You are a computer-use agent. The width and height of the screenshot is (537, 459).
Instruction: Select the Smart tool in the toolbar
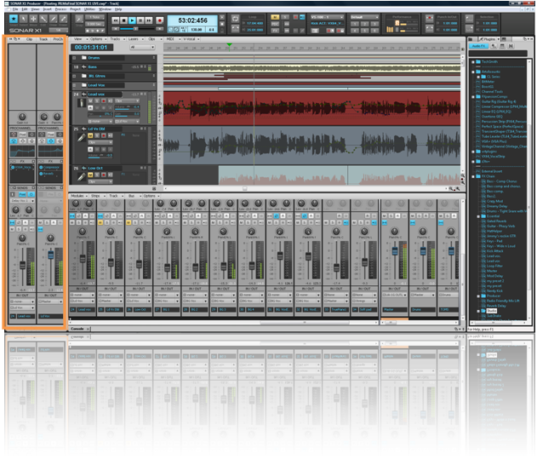pyautogui.click(x=14, y=19)
